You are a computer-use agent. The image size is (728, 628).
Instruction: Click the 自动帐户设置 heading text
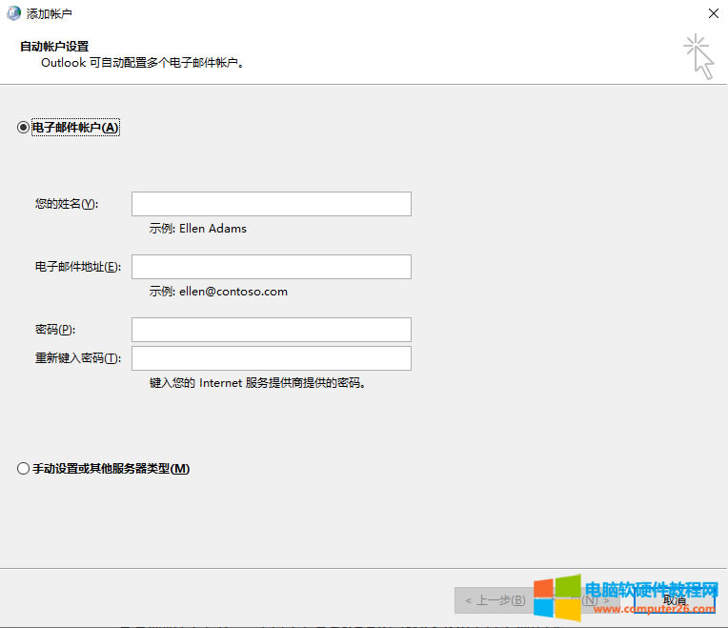[x=54, y=46]
